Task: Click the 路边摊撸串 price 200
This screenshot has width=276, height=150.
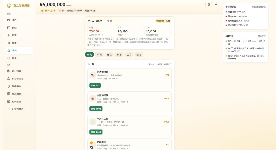Action: (x=167, y=75)
